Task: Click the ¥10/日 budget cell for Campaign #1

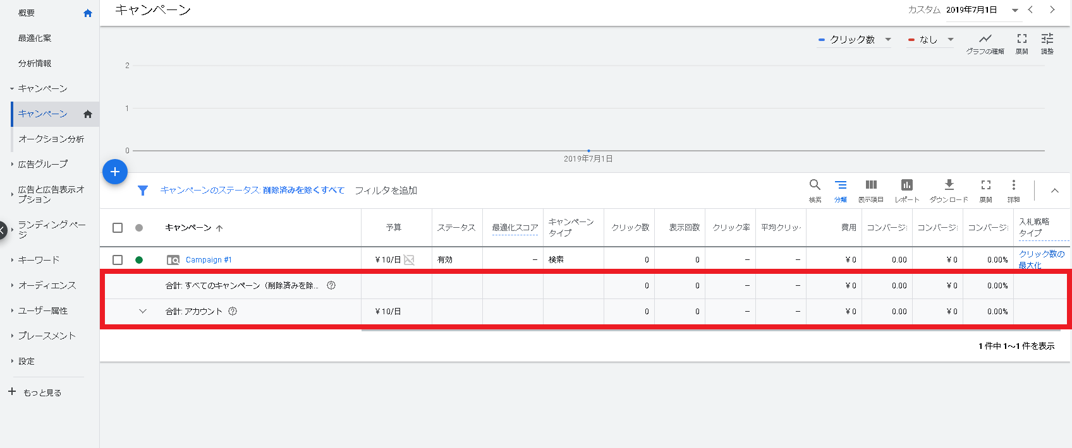Action: click(x=387, y=260)
